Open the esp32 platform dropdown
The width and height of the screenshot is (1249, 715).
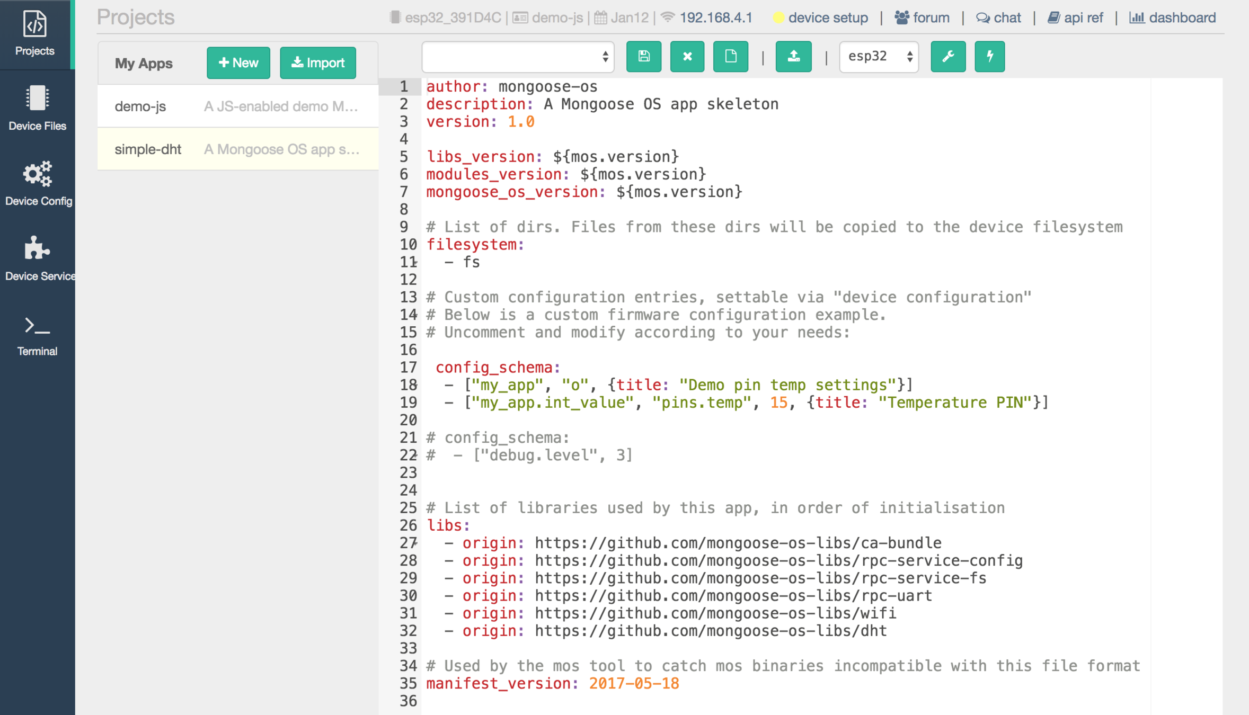pos(879,57)
